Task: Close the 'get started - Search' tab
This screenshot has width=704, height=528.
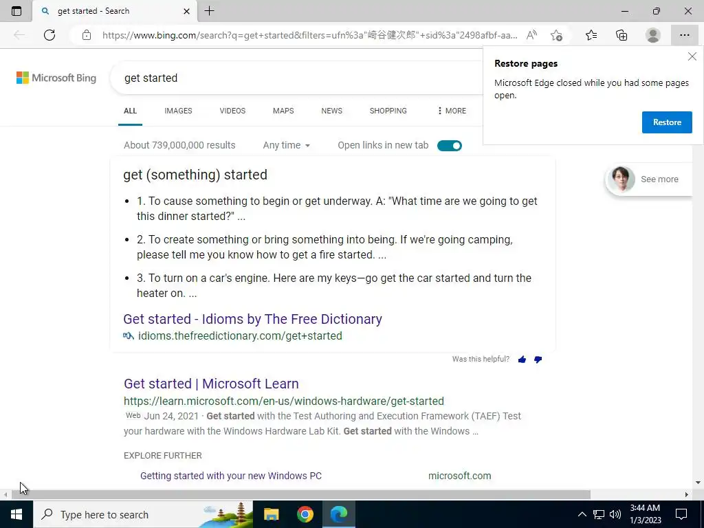Action: tap(187, 11)
